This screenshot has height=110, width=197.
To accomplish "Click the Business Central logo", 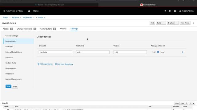I will click(13, 11).
